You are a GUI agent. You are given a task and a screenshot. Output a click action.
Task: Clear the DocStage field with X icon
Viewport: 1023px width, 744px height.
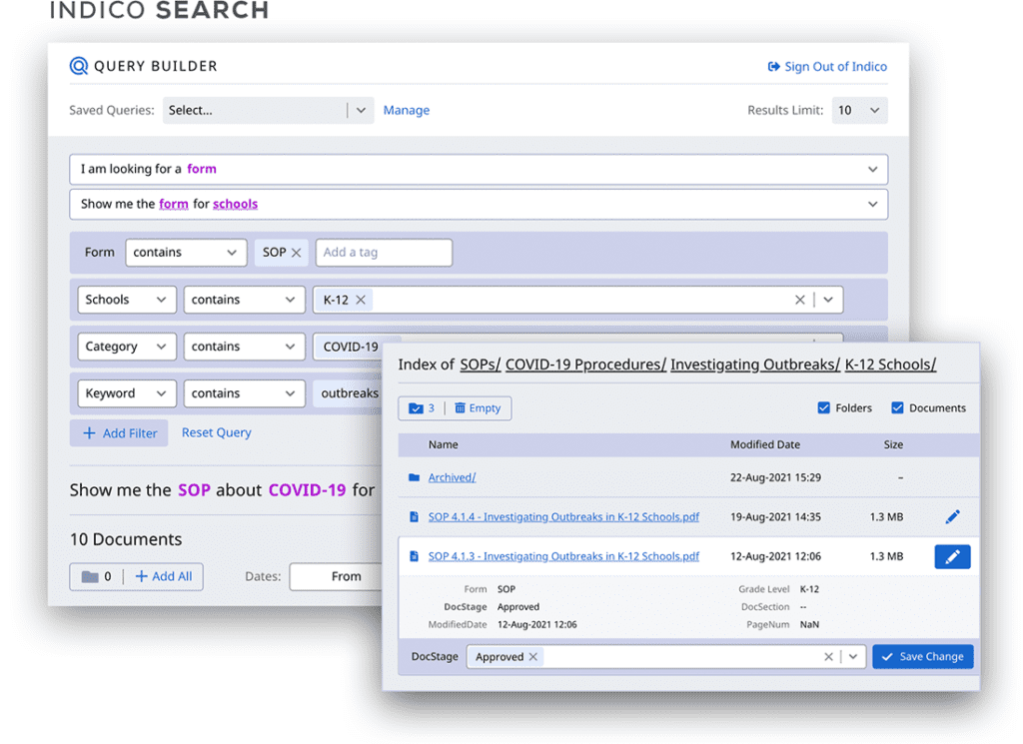pyautogui.click(x=828, y=657)
